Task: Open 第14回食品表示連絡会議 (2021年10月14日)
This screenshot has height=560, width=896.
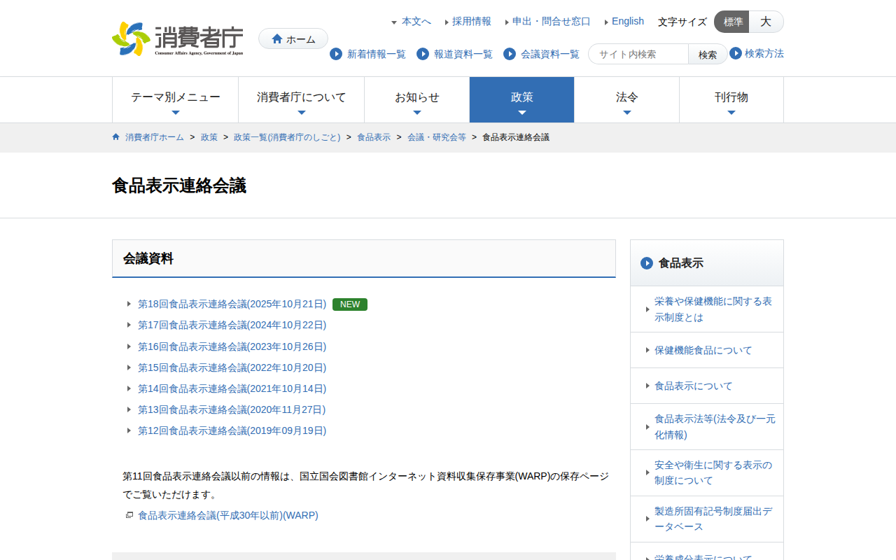Action: 232,388
